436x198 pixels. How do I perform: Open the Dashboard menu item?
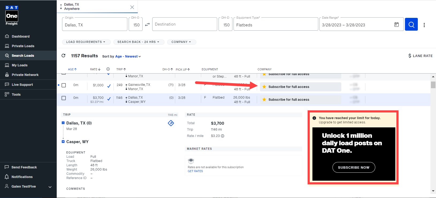coord(21,37)
